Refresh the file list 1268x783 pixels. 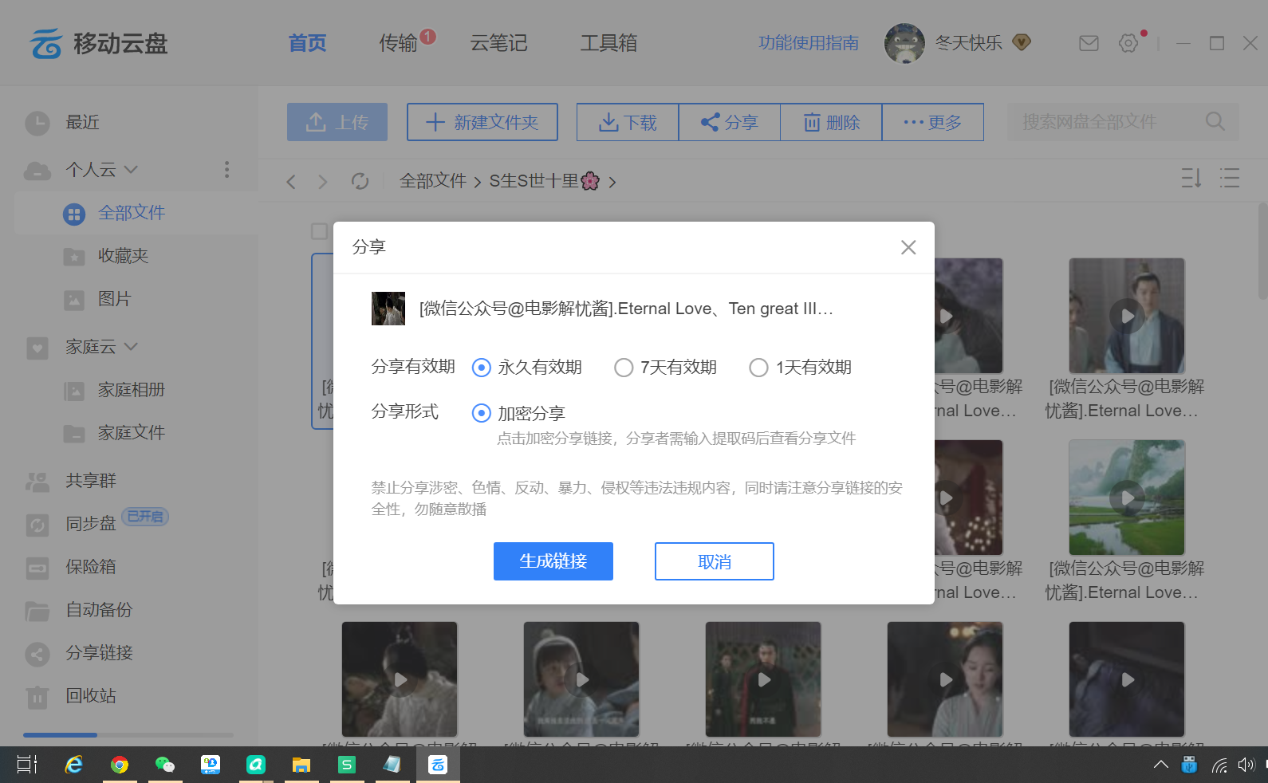click(x=360, y=182)
